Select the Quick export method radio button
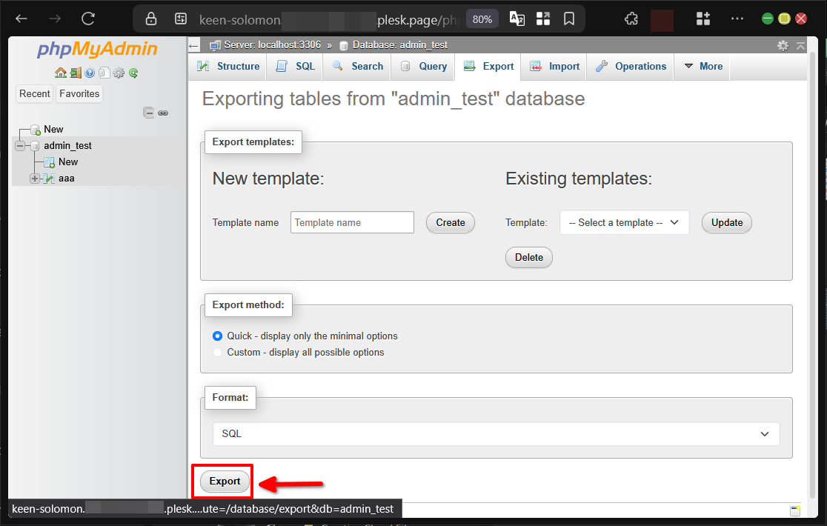This screenshot has height=526, width=827. 217,336
